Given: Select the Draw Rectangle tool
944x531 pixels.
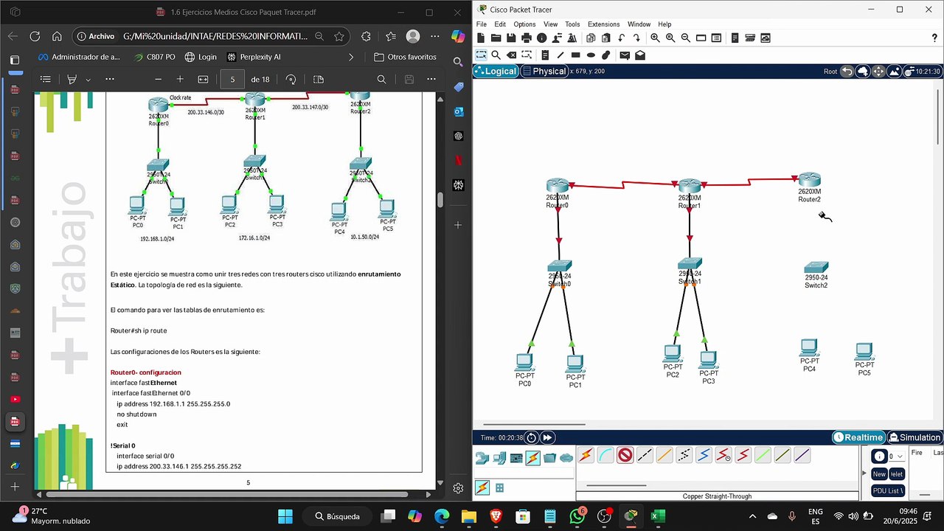Looking at the screenshot, I should coord(576,55).
